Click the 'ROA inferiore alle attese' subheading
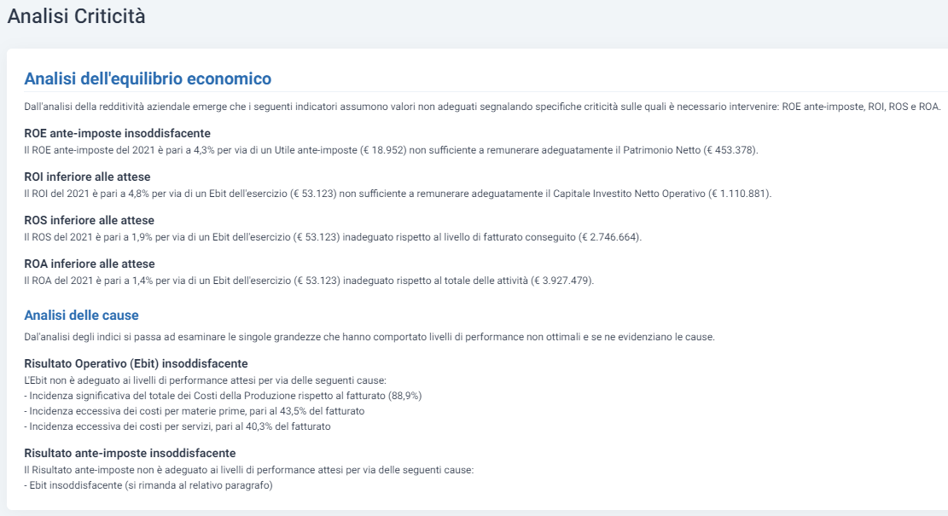This screenshot has width=948, height=516. pos(90,264)
